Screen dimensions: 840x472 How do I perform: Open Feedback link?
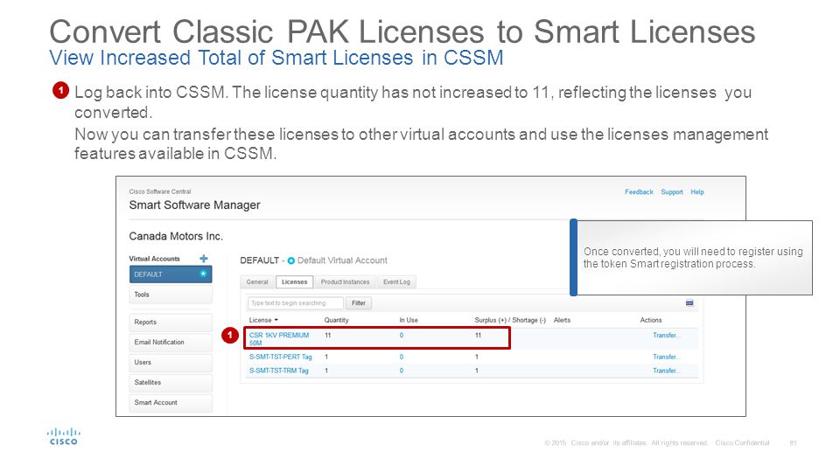[639, 191]
